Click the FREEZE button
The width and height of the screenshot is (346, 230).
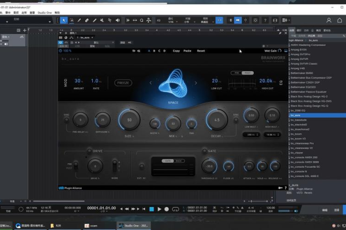pyautogui.click(x=123, y=82)
